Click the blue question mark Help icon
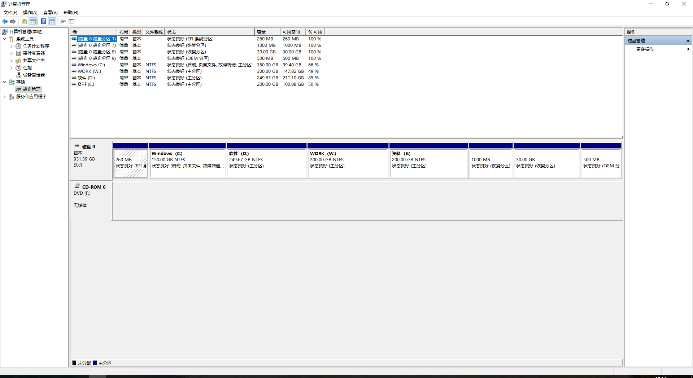Screen dimensions: 693x378 43,22
